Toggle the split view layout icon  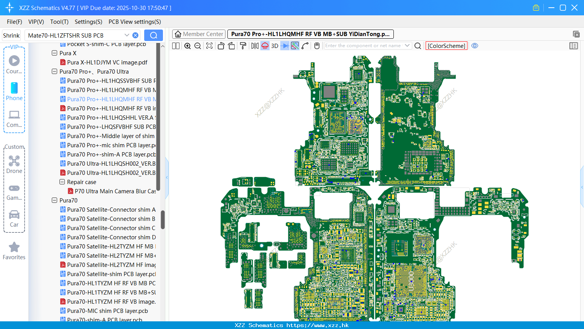[x=176, y=46]
